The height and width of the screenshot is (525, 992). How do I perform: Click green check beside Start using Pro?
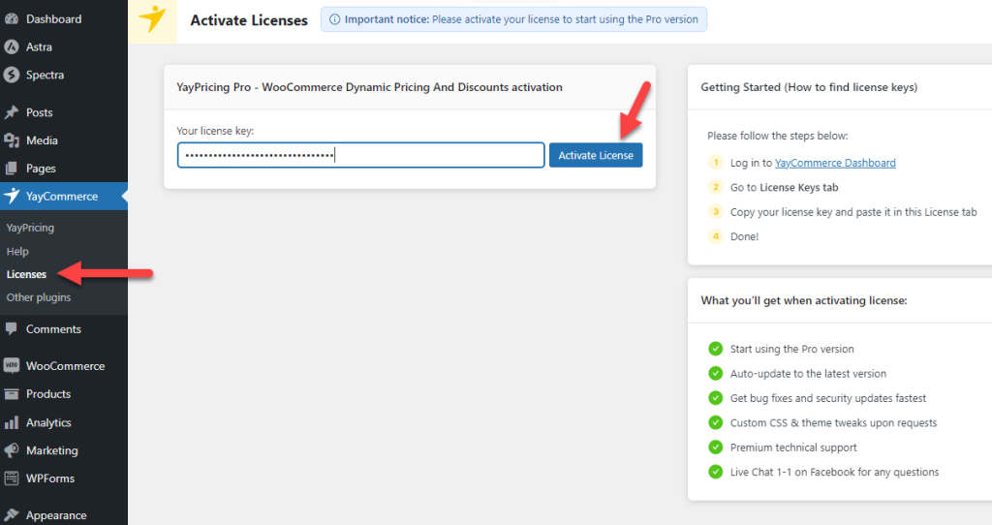pyautogui.click(x=716, y=349)
